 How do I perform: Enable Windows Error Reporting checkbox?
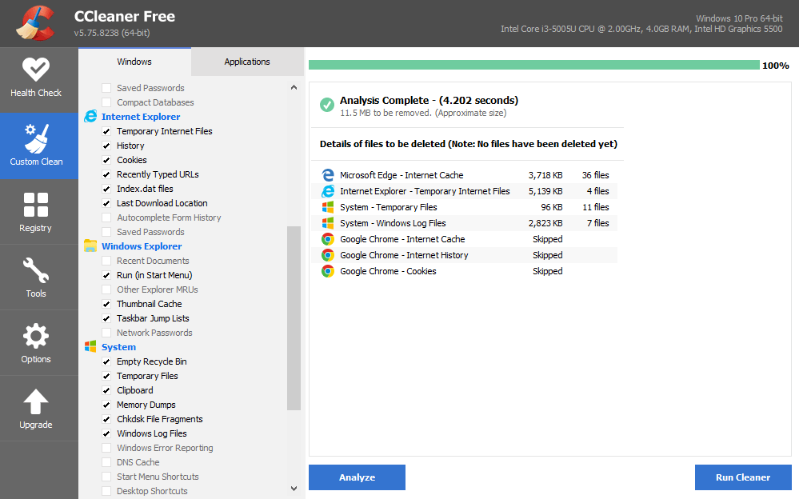106,448
